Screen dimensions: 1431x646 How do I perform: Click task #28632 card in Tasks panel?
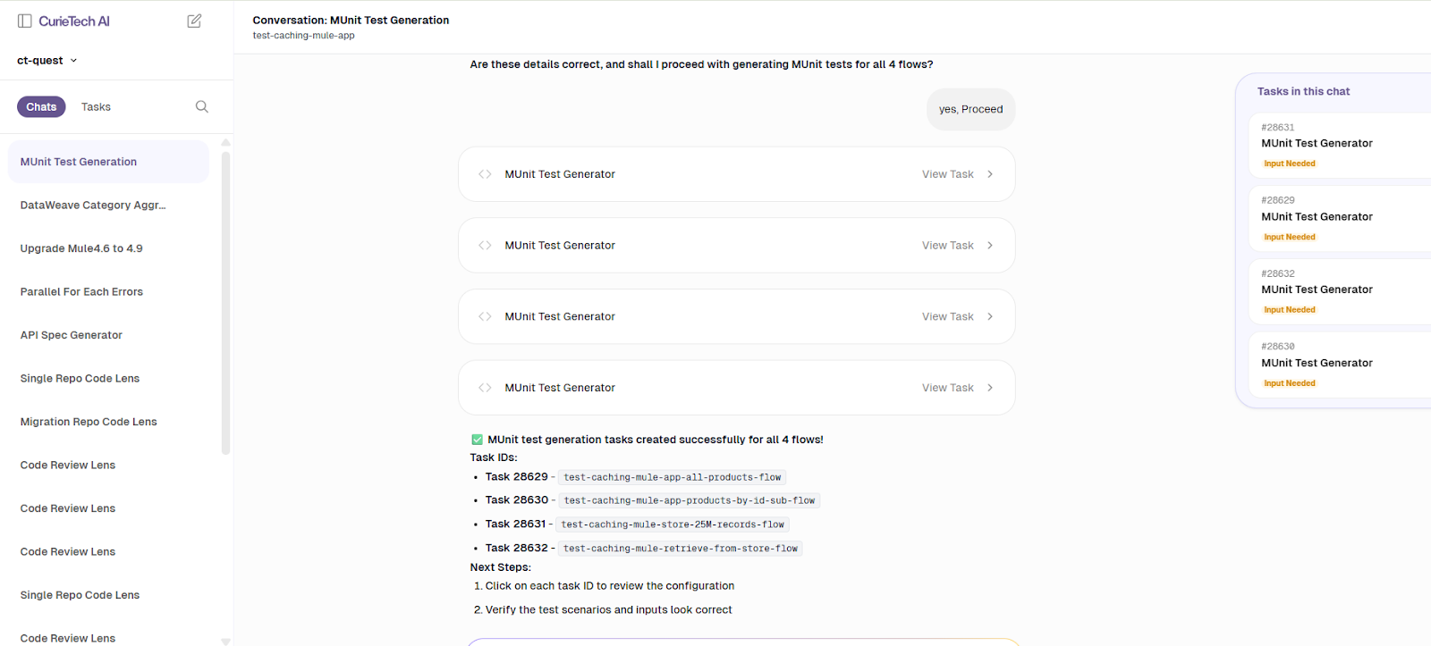[x=1340, y=292]
